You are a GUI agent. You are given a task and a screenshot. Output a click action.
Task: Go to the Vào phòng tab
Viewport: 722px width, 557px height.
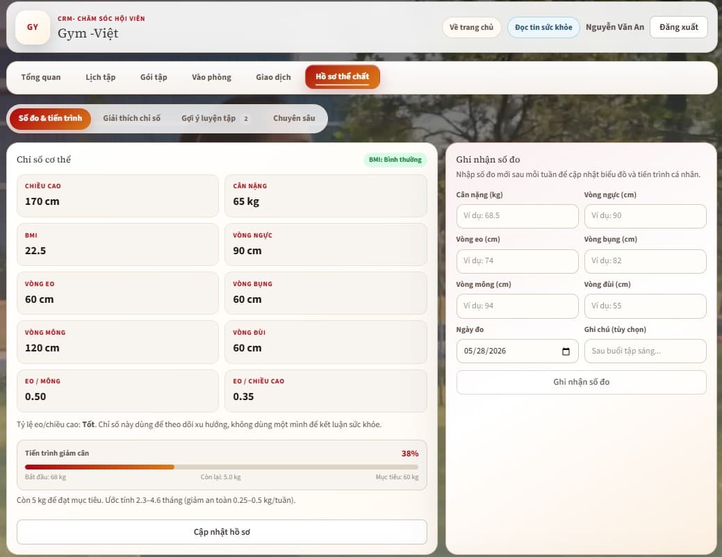pos(212,77)
